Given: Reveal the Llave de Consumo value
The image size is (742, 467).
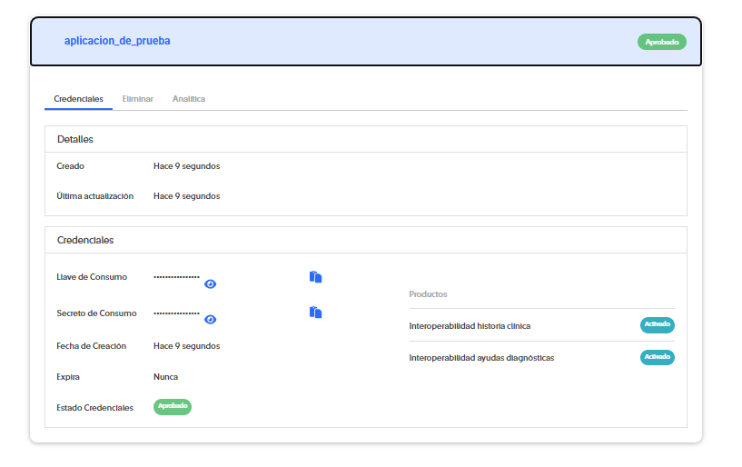Looking at the screenshot, I should [x=210, y=283].
